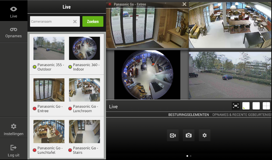This screenshot has width=272, height=160.
Task: Select Panasonic Go - Entree thumbnail in list
Action: [x=49, y=90]
